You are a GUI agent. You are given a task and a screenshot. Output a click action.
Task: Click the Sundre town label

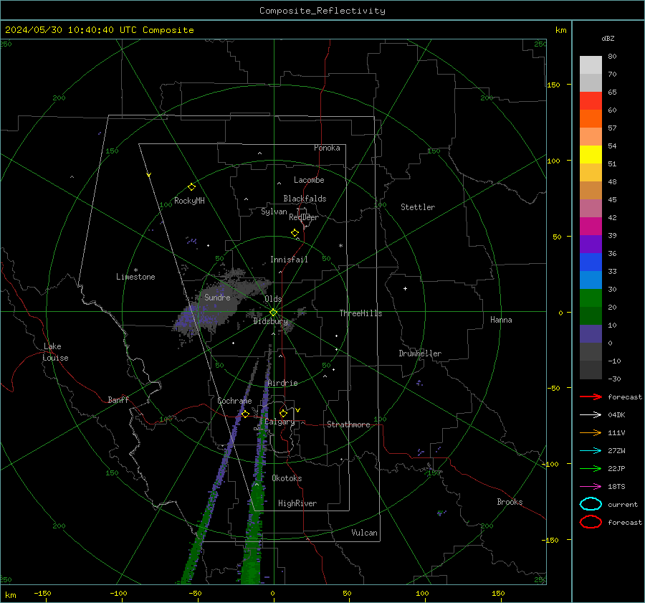click(x=217, y=297)
